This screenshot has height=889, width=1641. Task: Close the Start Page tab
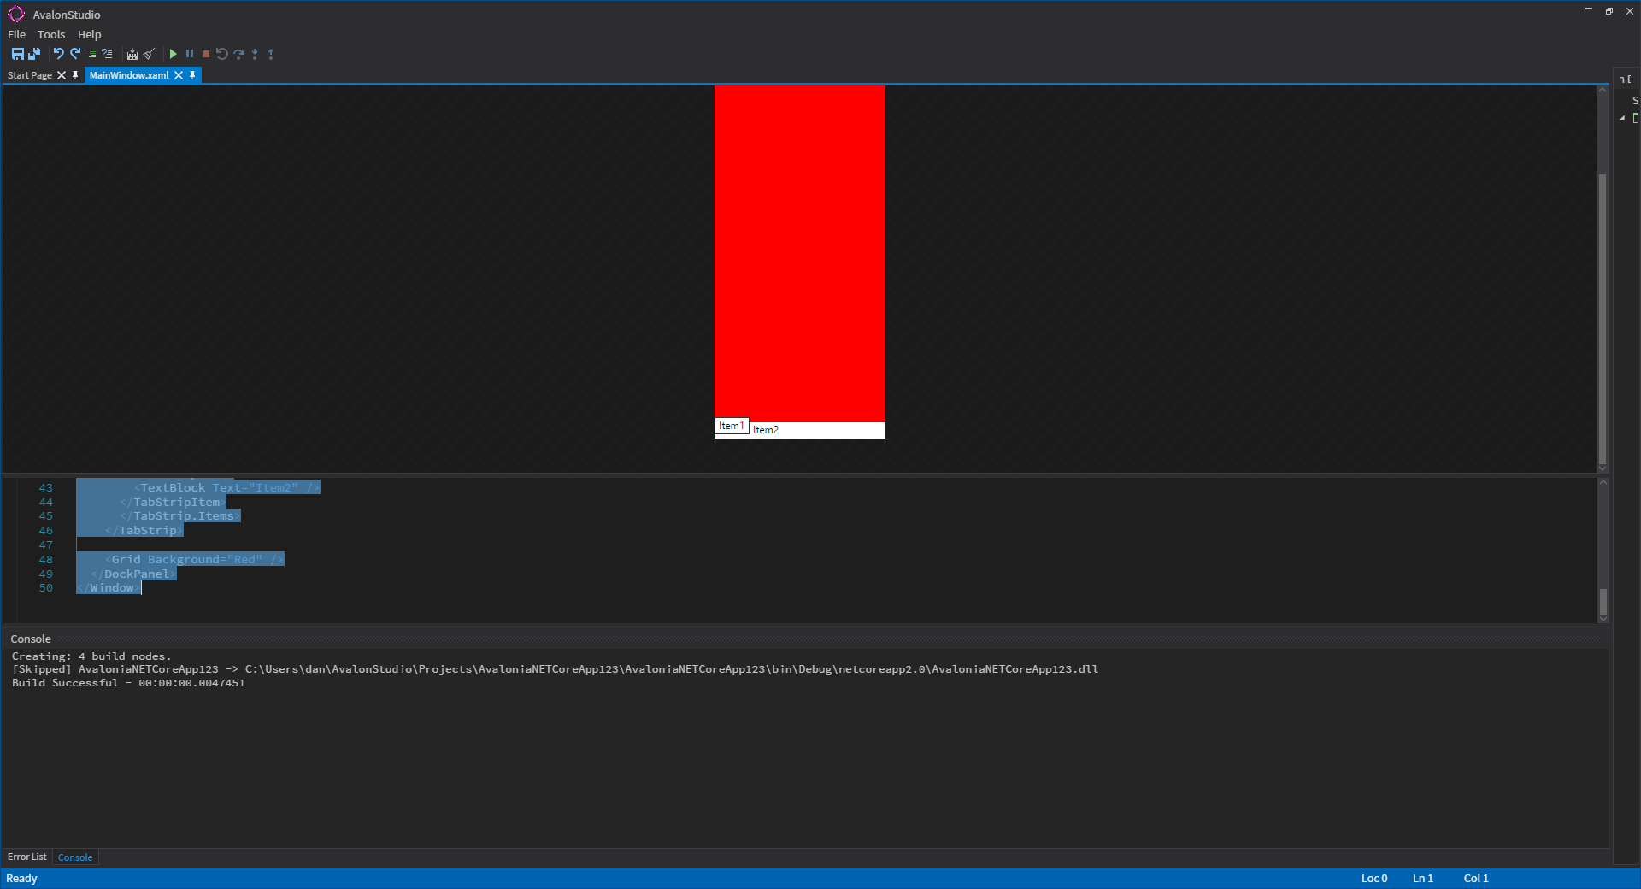coord(62,75)
